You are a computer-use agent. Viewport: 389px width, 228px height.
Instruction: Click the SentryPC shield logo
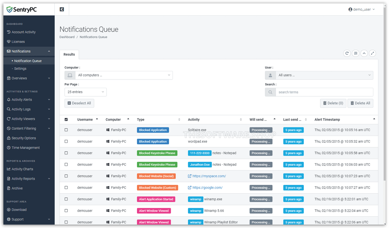click(x=10, y=10)
